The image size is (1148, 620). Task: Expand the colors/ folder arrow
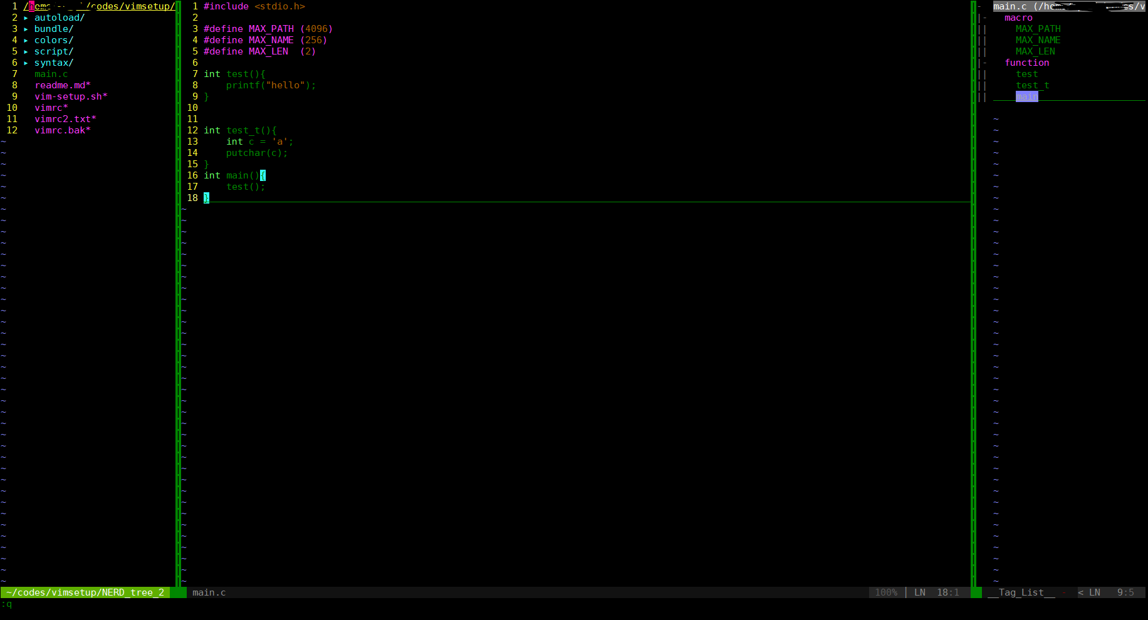point(26,41)
